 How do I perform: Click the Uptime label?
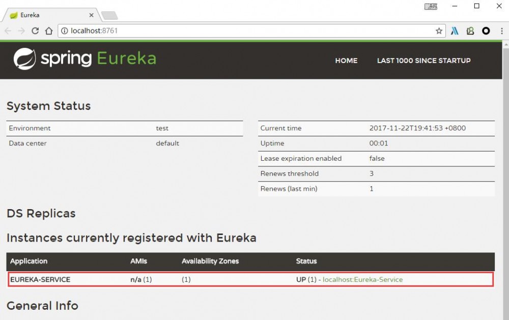[x=272, y=143]
